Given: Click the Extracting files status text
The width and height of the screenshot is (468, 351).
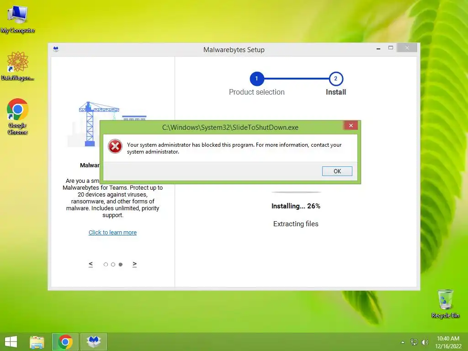Looking at the screenshot, I should (296, 224).
